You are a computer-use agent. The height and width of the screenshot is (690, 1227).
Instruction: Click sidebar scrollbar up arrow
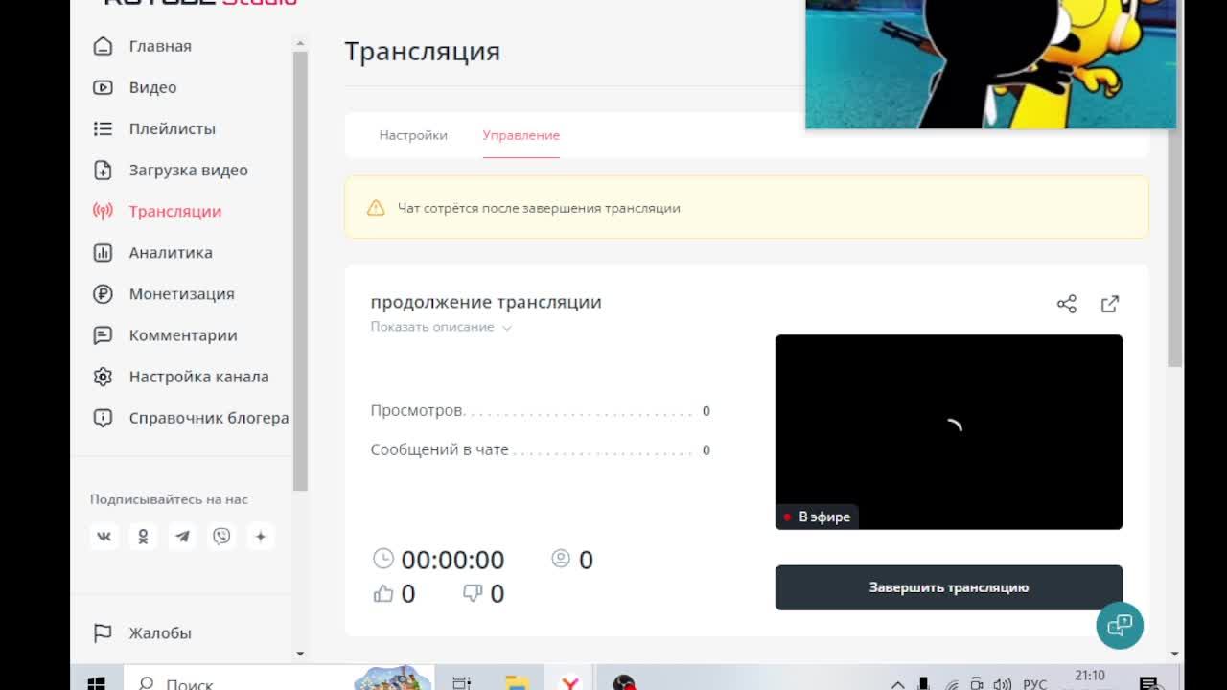300,44
